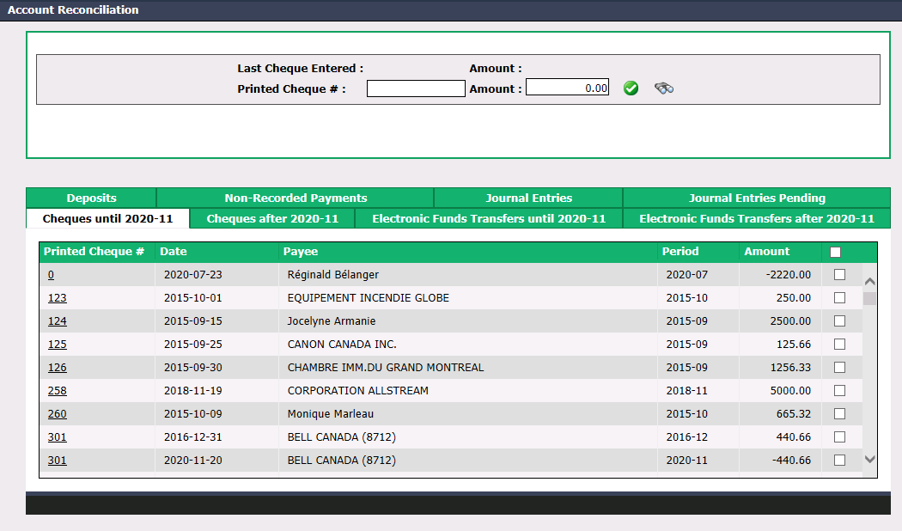
Task: Check the select-all checkbox in table header
Action: click(x=835, y=252)
